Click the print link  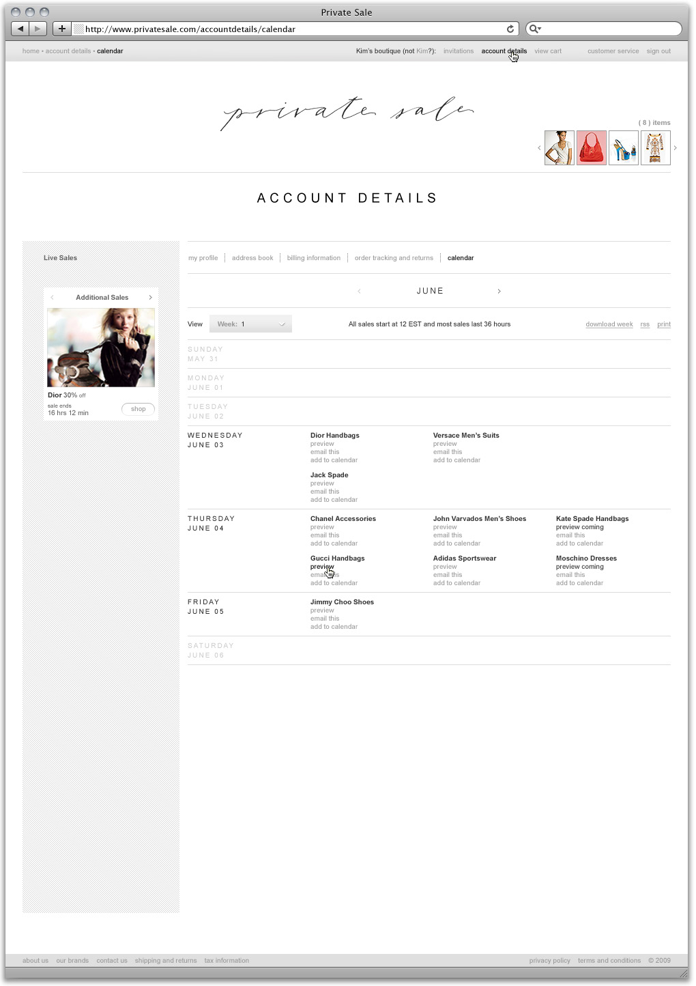tap(664, 324)
